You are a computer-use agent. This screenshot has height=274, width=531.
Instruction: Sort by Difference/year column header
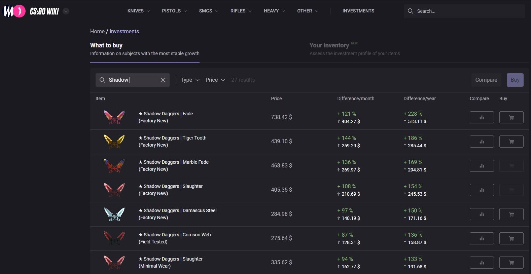(420, 99)
